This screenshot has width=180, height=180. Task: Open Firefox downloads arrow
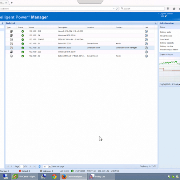pyautogui.click(x=168, y=9)
